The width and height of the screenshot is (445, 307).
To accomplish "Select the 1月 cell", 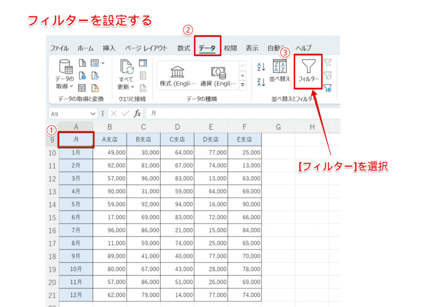I will [76, 153].
